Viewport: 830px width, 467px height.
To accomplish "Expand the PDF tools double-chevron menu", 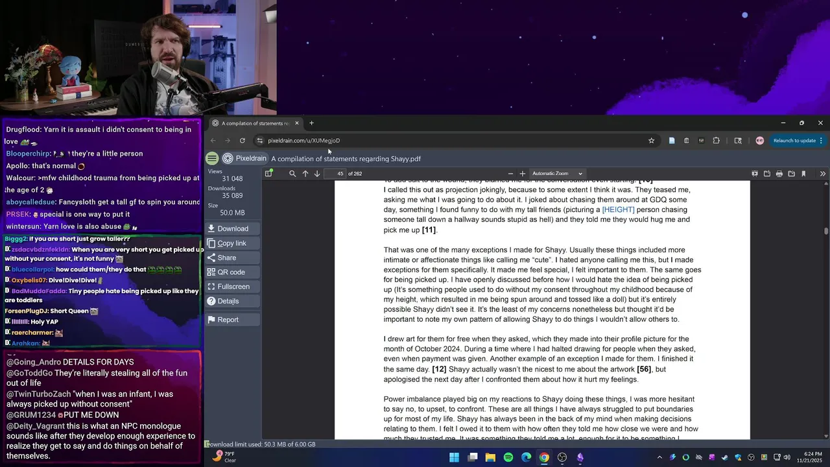I will click(x=823, y=173).
